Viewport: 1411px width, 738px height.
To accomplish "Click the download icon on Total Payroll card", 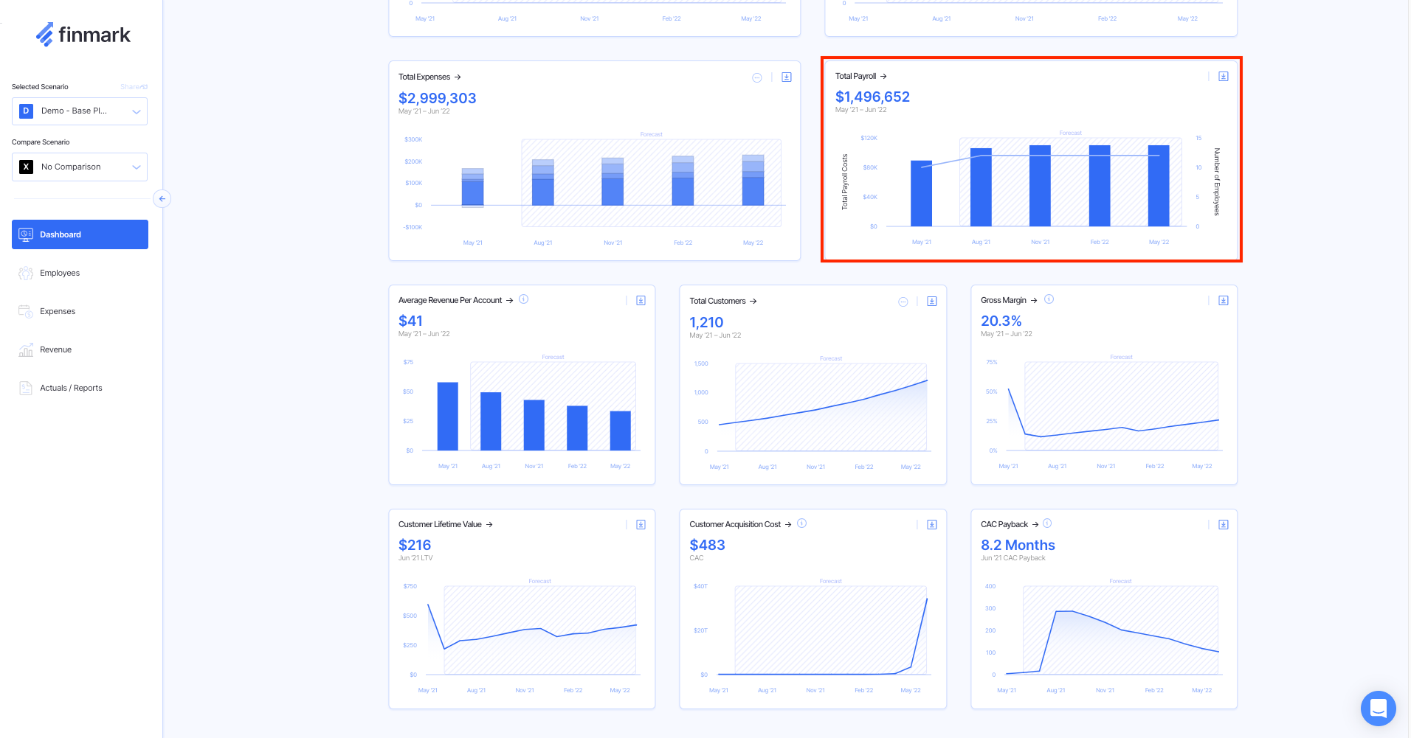I will pos(1223,77).
